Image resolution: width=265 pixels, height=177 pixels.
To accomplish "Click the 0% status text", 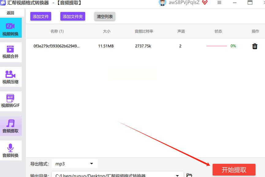I will 233,46.
